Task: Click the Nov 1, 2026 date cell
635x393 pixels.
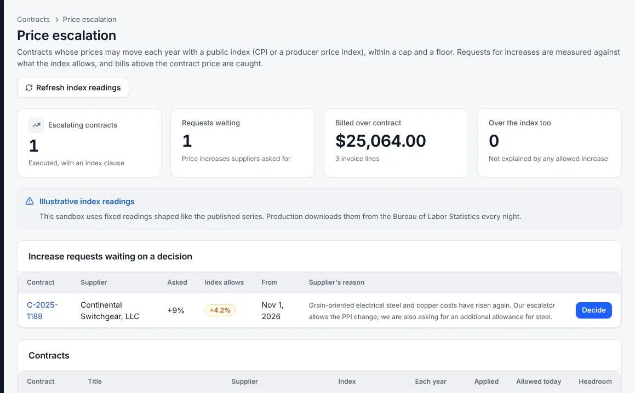Action: pyautogui.click(x=272, y=310)
